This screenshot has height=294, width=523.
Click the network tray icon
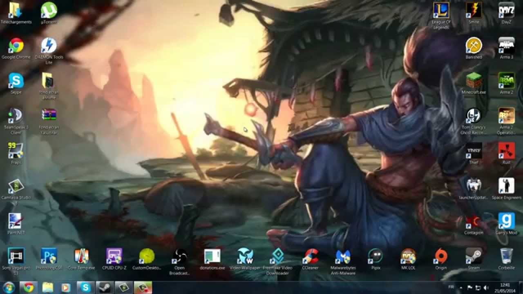pos(478,287)
